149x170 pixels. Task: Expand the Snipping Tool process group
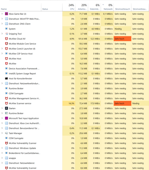point(2,34)
